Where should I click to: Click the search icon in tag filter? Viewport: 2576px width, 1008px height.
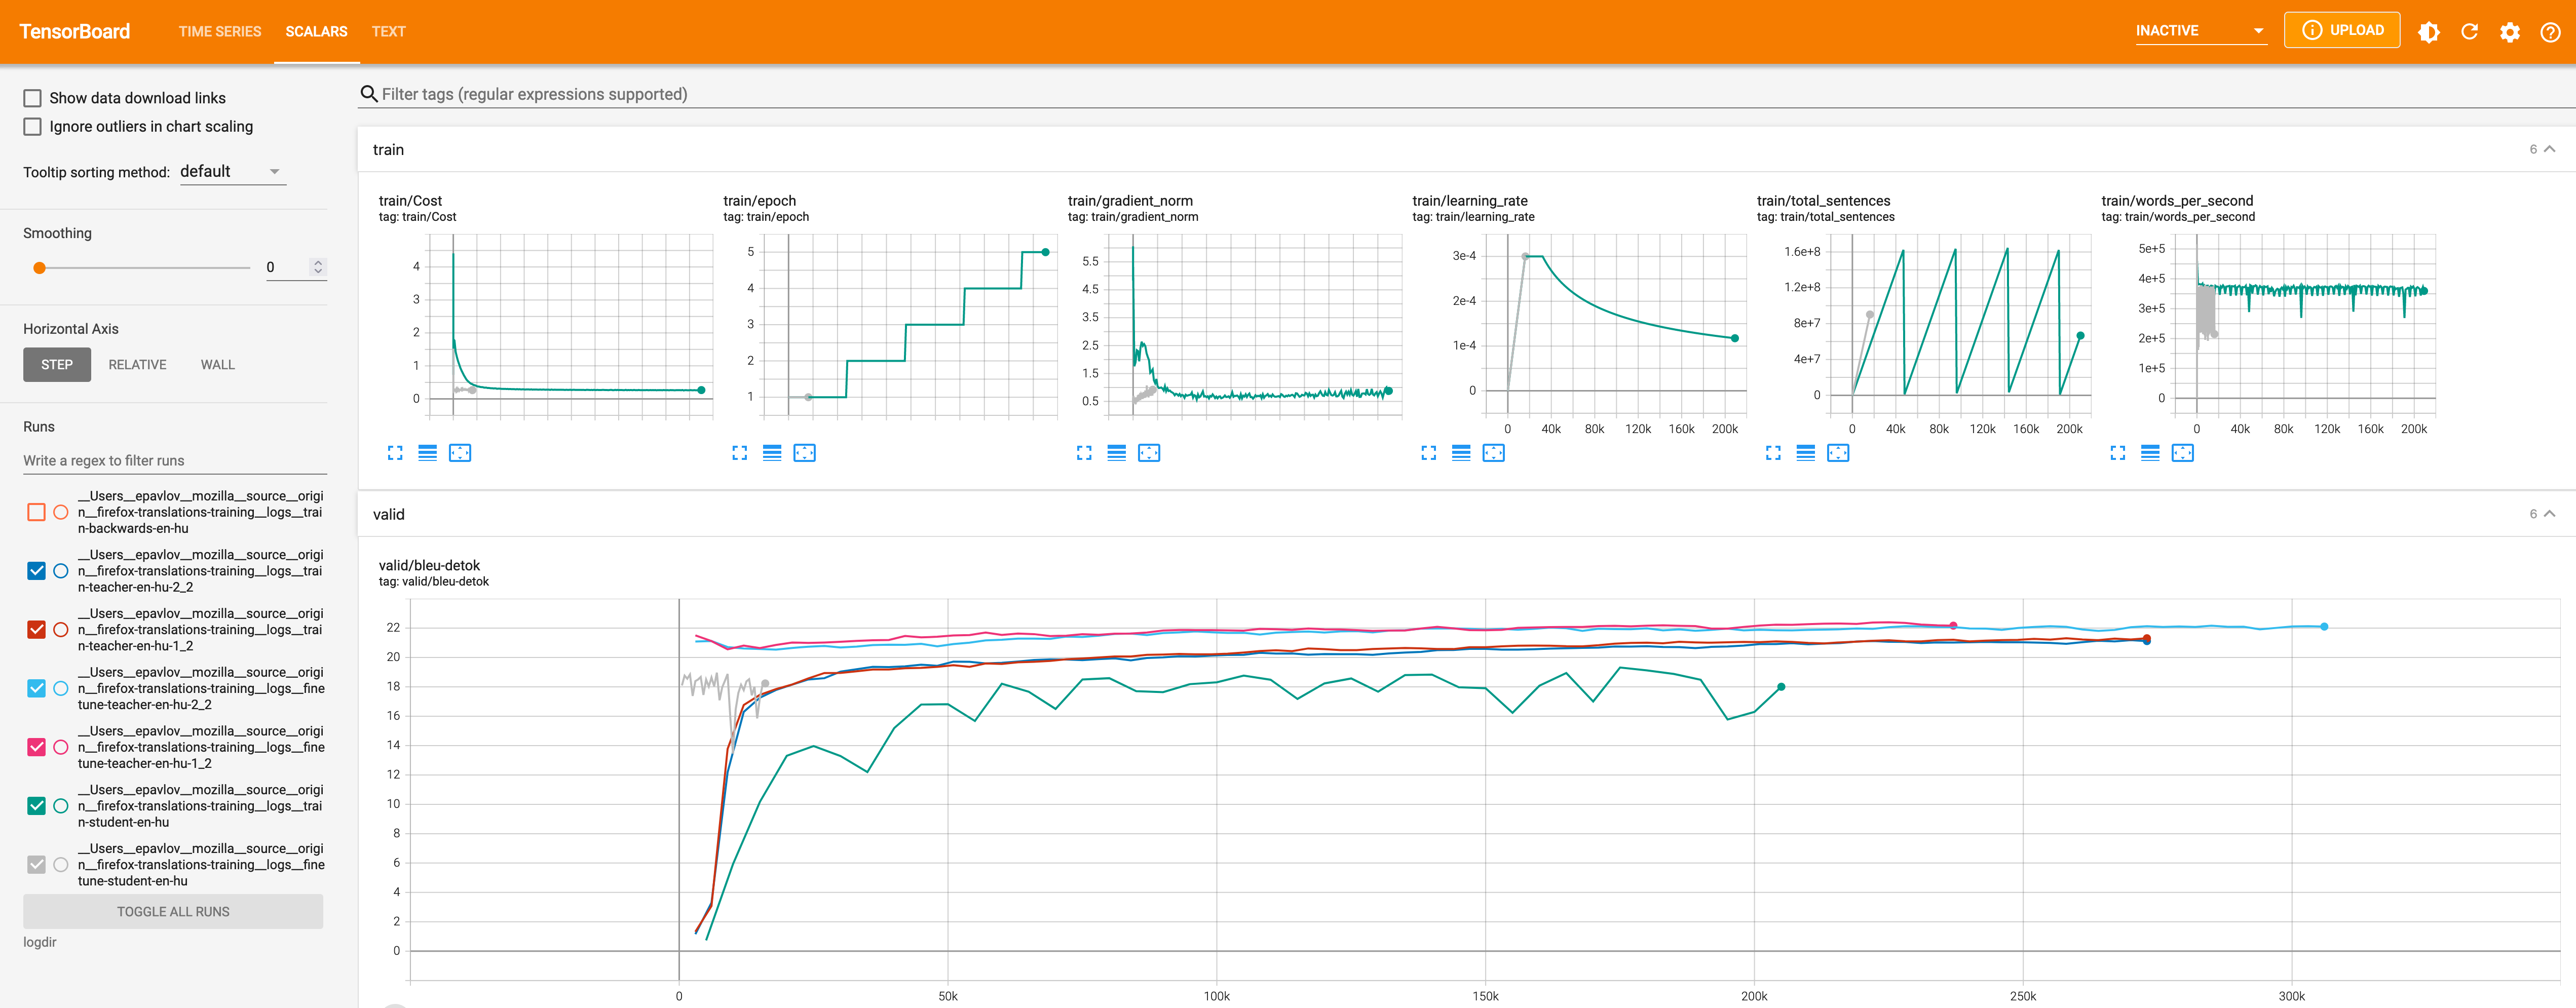tap(369, 94)
